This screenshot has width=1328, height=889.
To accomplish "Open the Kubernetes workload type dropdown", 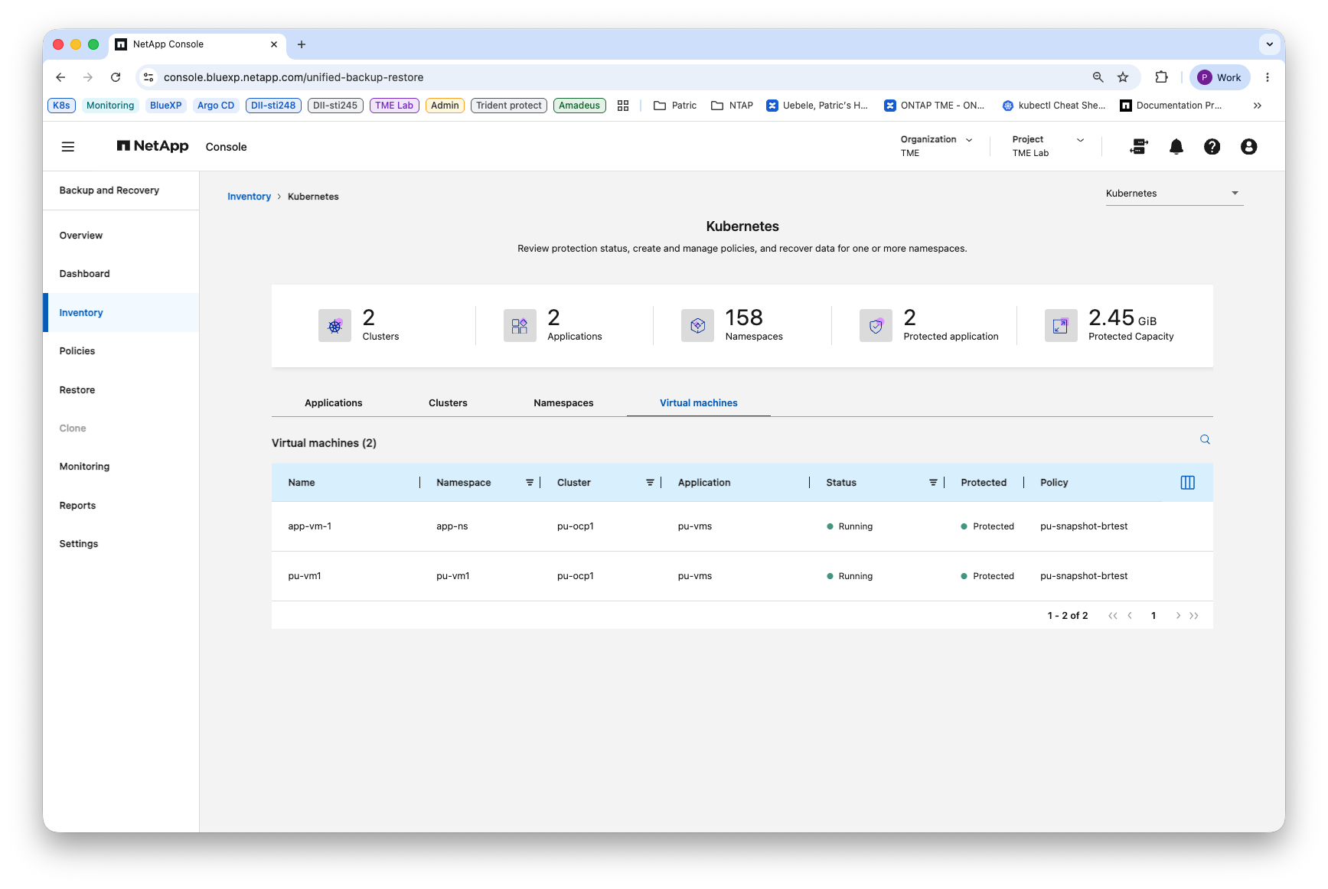I will 1174,194.
